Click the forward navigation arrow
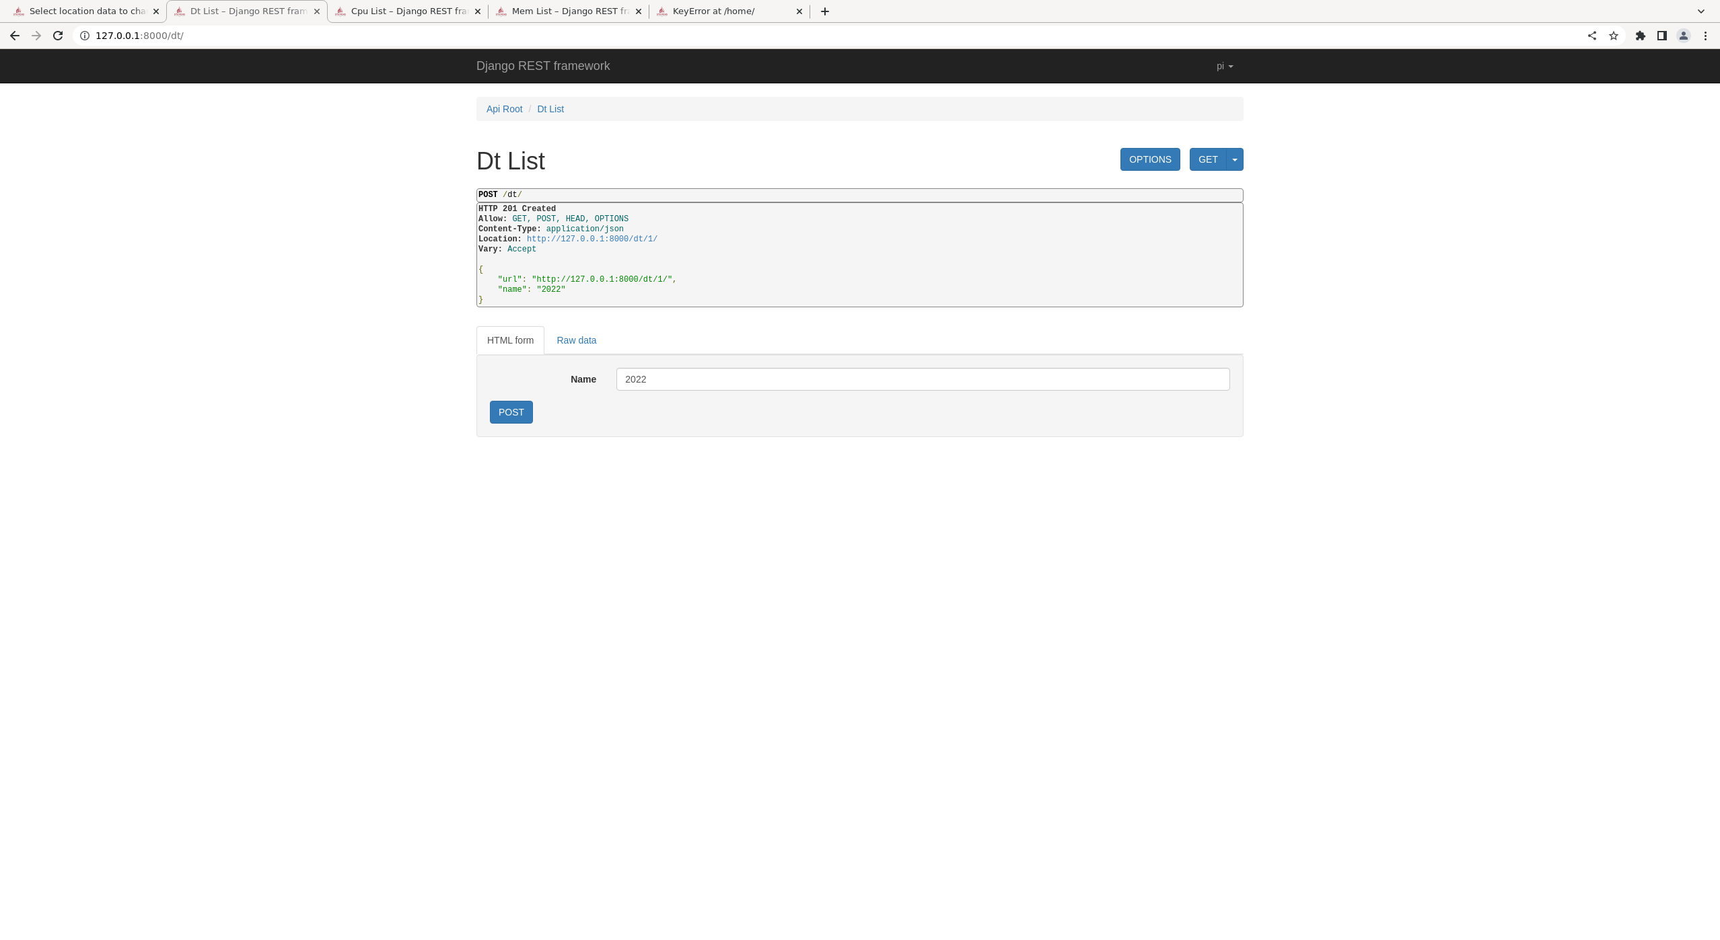 [36, 35]
